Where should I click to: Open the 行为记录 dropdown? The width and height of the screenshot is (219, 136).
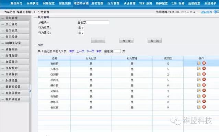(81, 28)
